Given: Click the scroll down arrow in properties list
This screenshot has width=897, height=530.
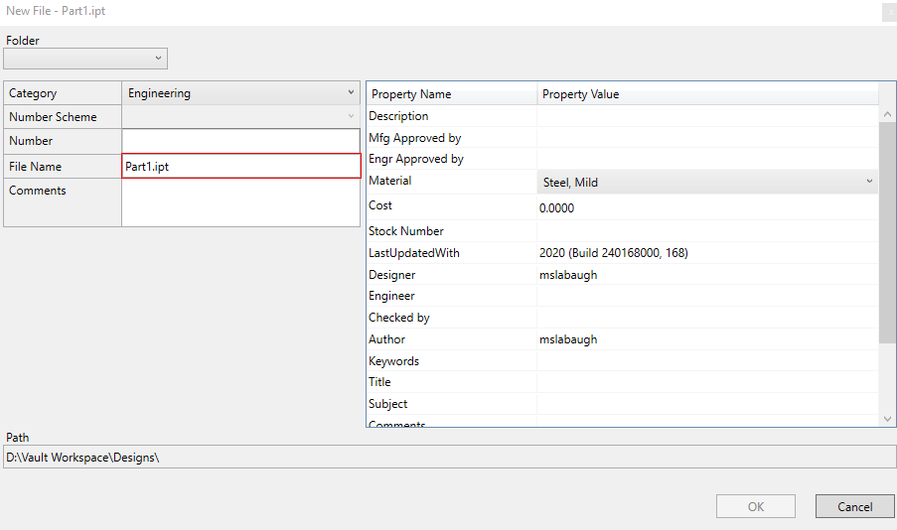Looking at the screenshot, I should pyautogui.click(x=887, y=419).
